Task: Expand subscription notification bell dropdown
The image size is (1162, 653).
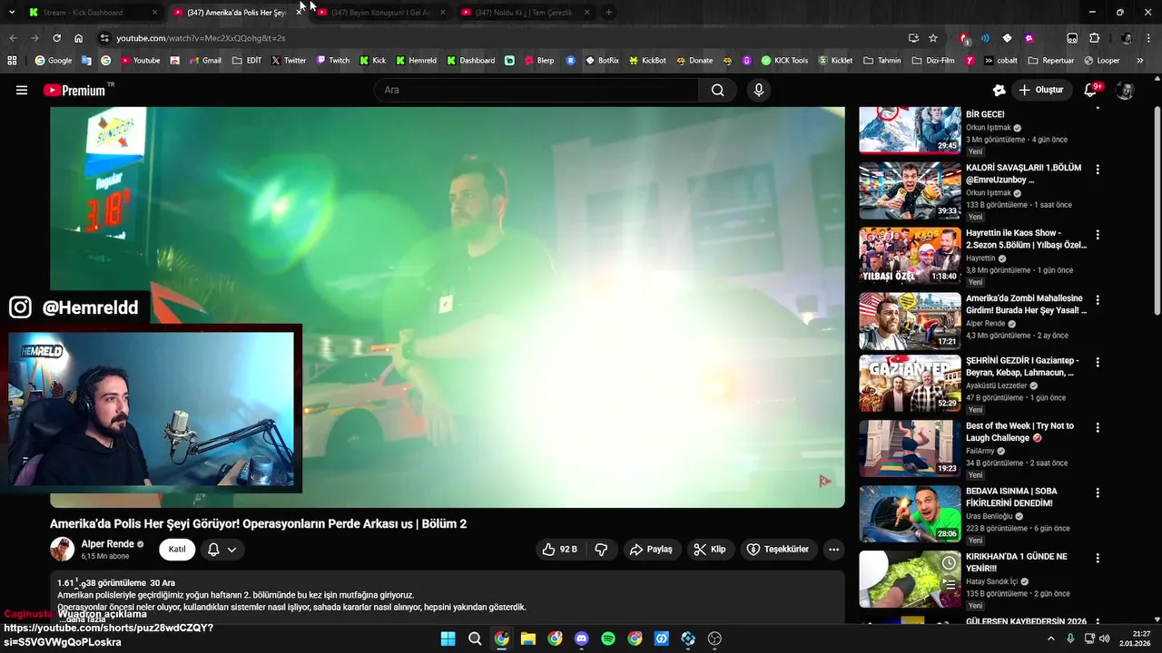Action: pos(222,549)
